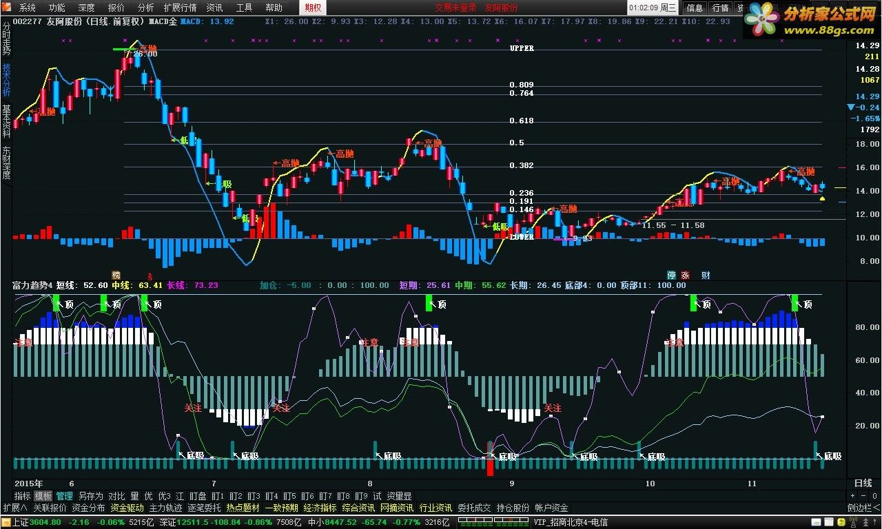Open the 资金驱动 tab

coord(127,508)
